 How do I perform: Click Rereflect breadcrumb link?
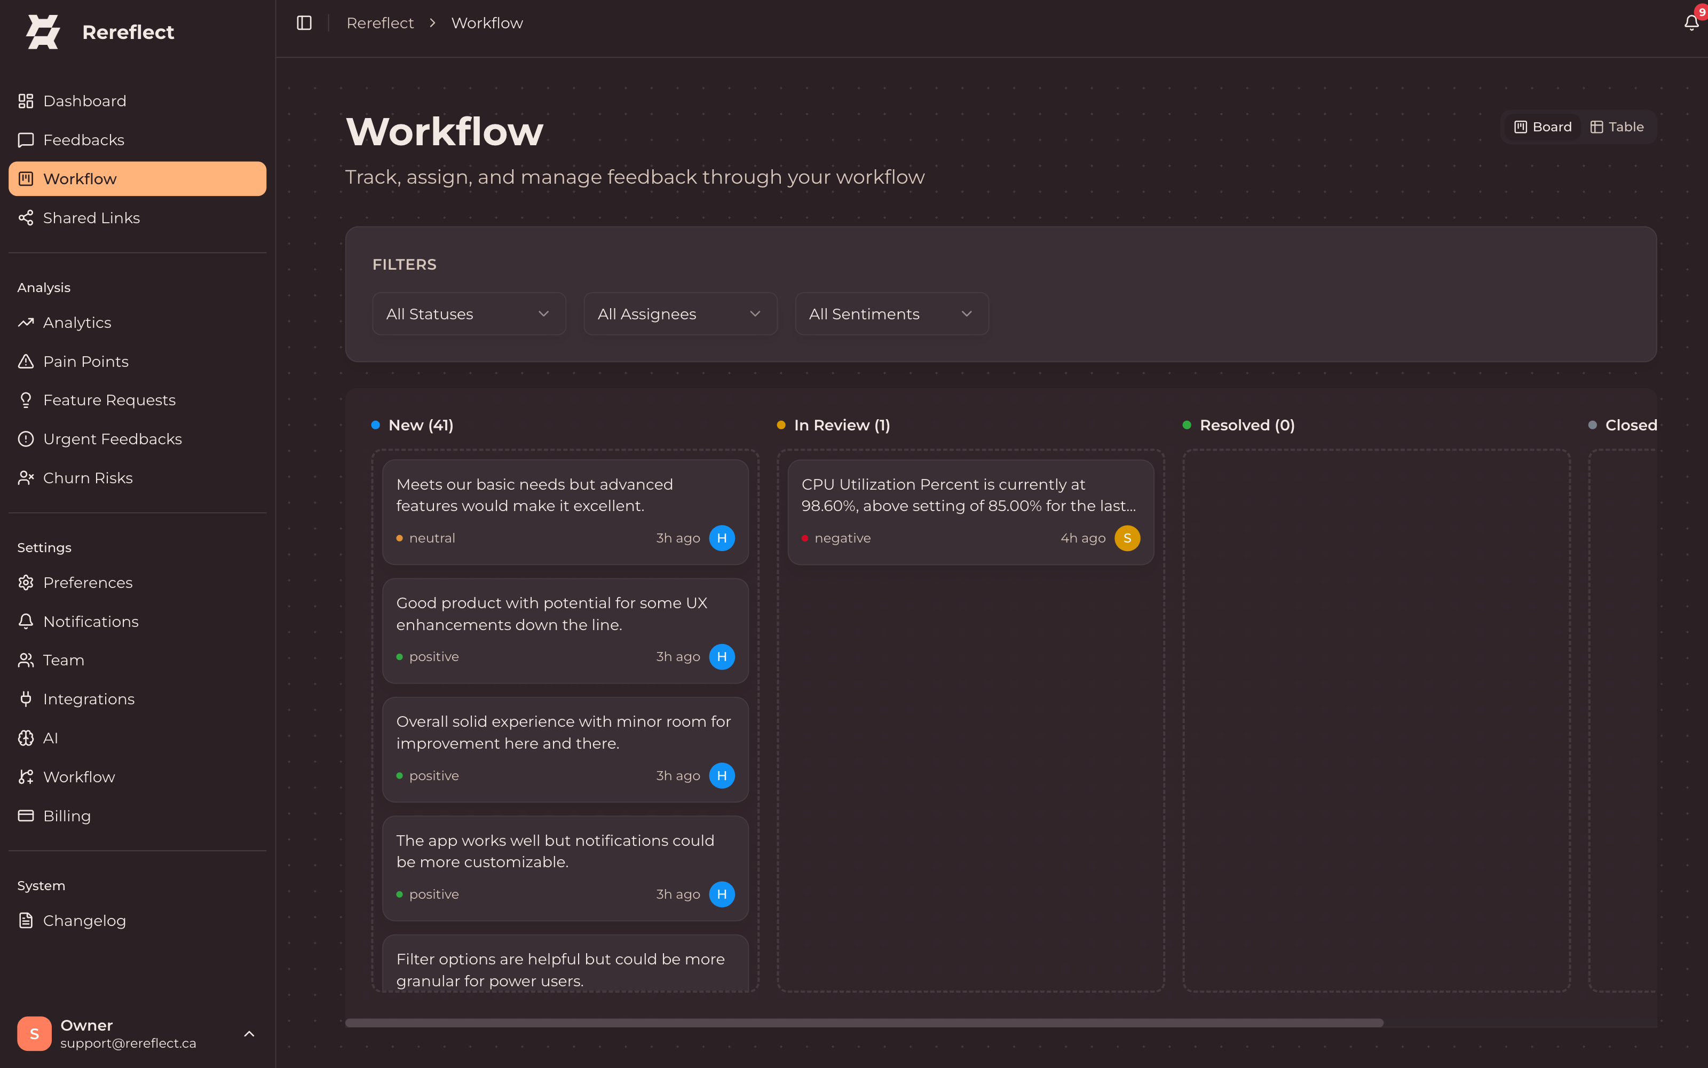pyautogui.click(x=379, y=23)
